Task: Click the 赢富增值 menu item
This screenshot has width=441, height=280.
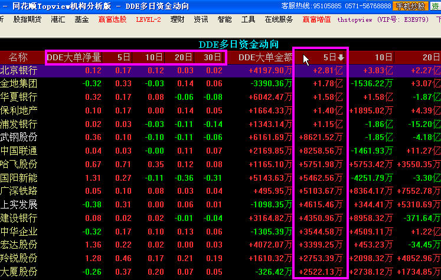Action: point(316,19)
